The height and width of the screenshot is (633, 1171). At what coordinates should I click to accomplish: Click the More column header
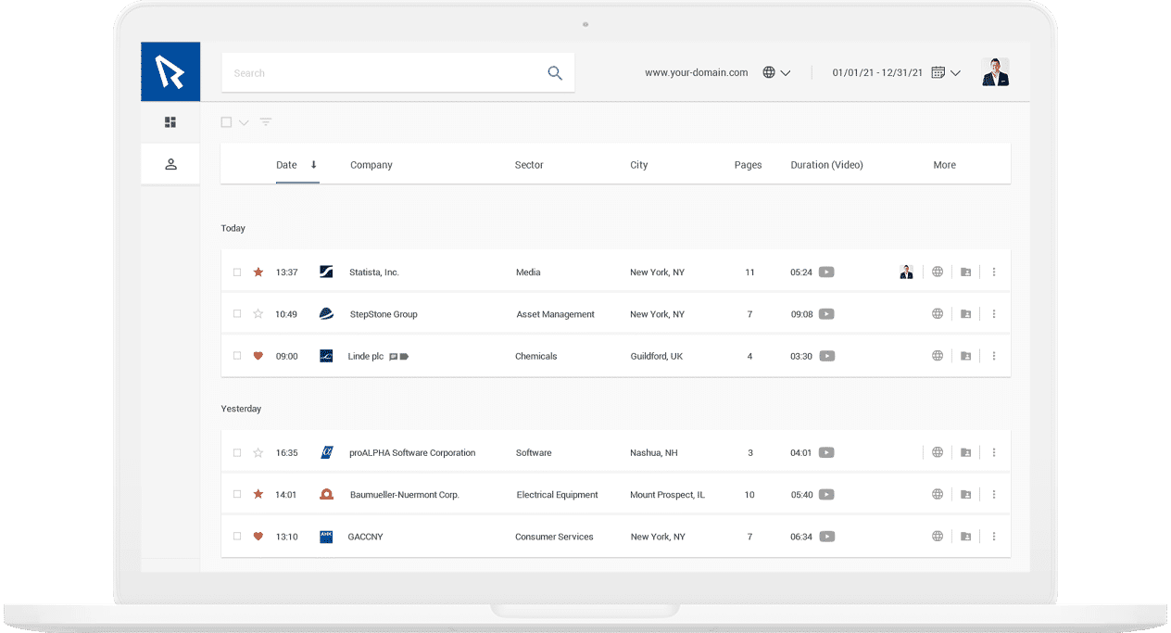tap(944, 165)
